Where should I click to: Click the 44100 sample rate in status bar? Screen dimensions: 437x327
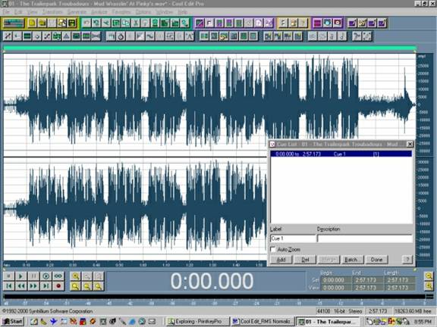[x=323, y=311]
